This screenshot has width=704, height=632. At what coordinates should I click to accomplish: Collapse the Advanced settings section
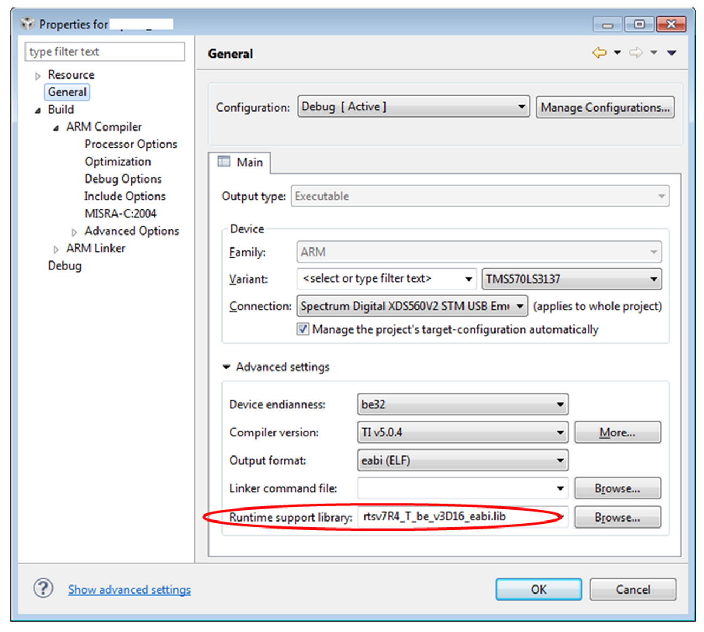click(226, 367)
